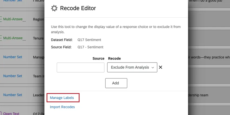
Task: Open the Open Text field type
Action: point(11,113)
